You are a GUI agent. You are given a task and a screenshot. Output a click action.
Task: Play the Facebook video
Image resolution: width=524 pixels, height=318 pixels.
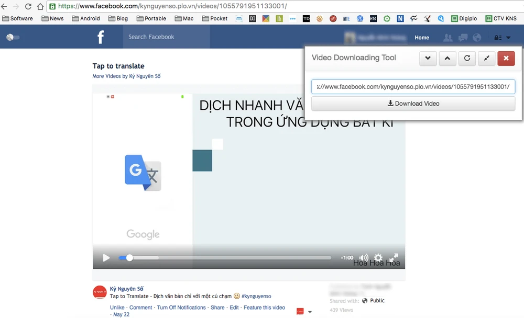[106, 258]
